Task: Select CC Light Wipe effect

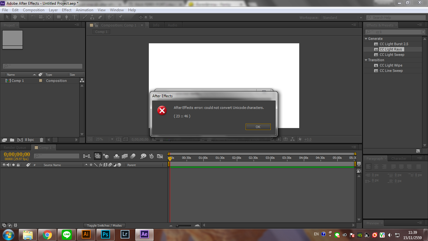Action: [x=391, y=65]
